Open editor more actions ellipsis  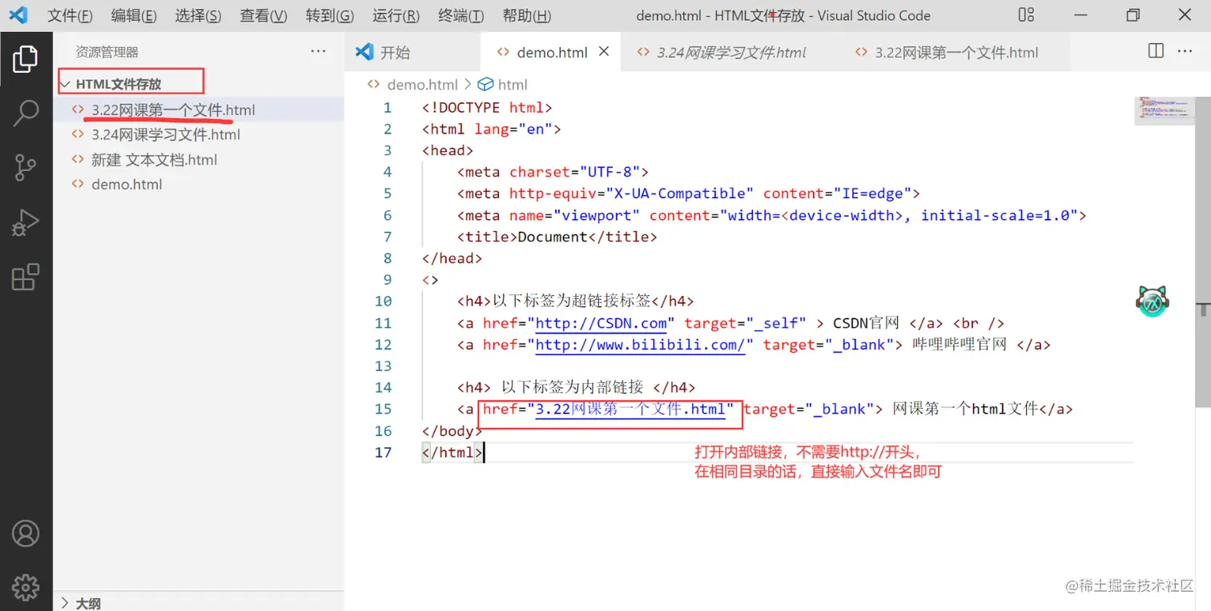1185,51
